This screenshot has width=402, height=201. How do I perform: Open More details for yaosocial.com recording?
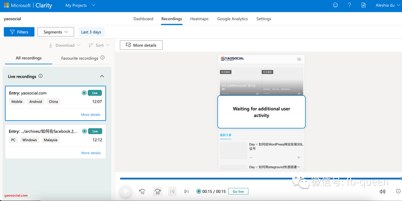pos(91,115)
